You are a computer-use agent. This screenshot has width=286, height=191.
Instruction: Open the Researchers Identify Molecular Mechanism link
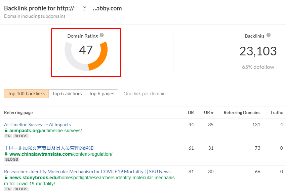click(87, 172)
